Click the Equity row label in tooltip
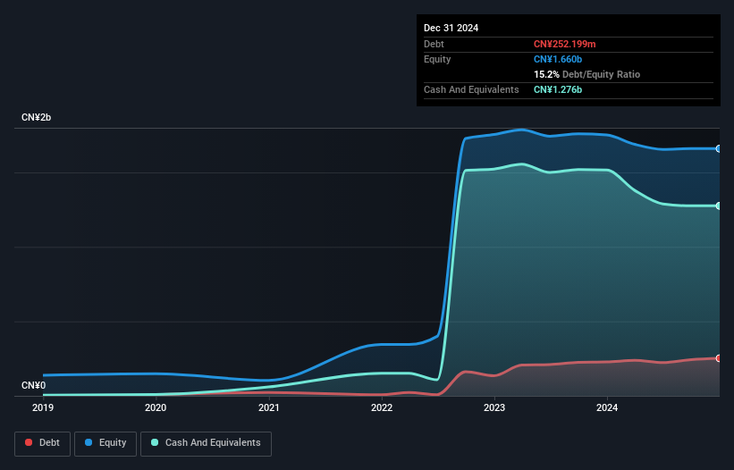Screen dimensions: 734x470 pyautogui.click(x=437, y=59)
